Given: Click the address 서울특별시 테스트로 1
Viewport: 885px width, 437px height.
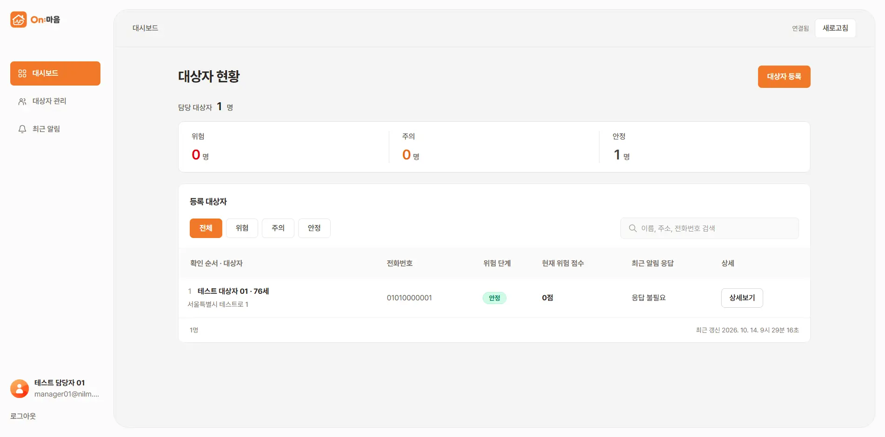Looking at the screenshot, I should (x=218, y=305).
